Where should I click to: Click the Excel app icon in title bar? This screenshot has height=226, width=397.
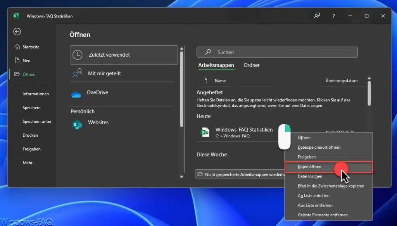[16, 16]
